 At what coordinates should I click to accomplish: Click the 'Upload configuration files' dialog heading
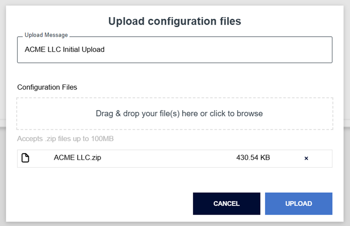point(174,21)
